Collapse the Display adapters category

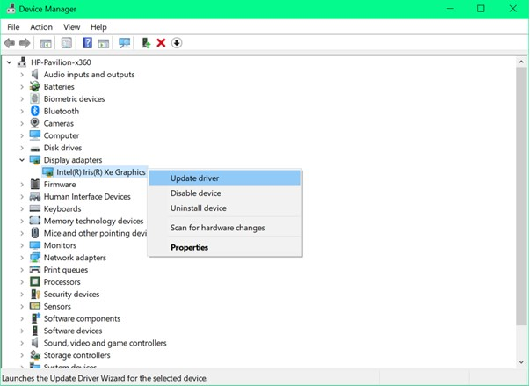point(22,160)
